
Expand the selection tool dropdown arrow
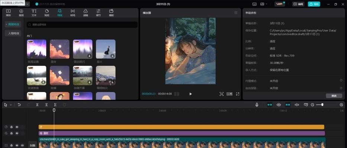tap(11, 105)
